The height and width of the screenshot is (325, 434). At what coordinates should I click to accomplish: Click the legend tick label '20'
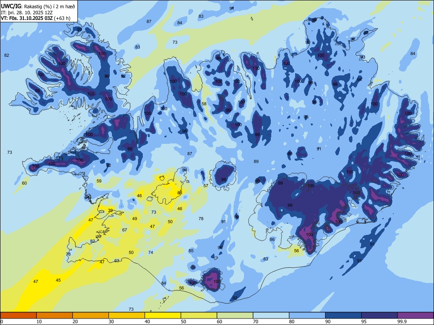pos(75,322)
